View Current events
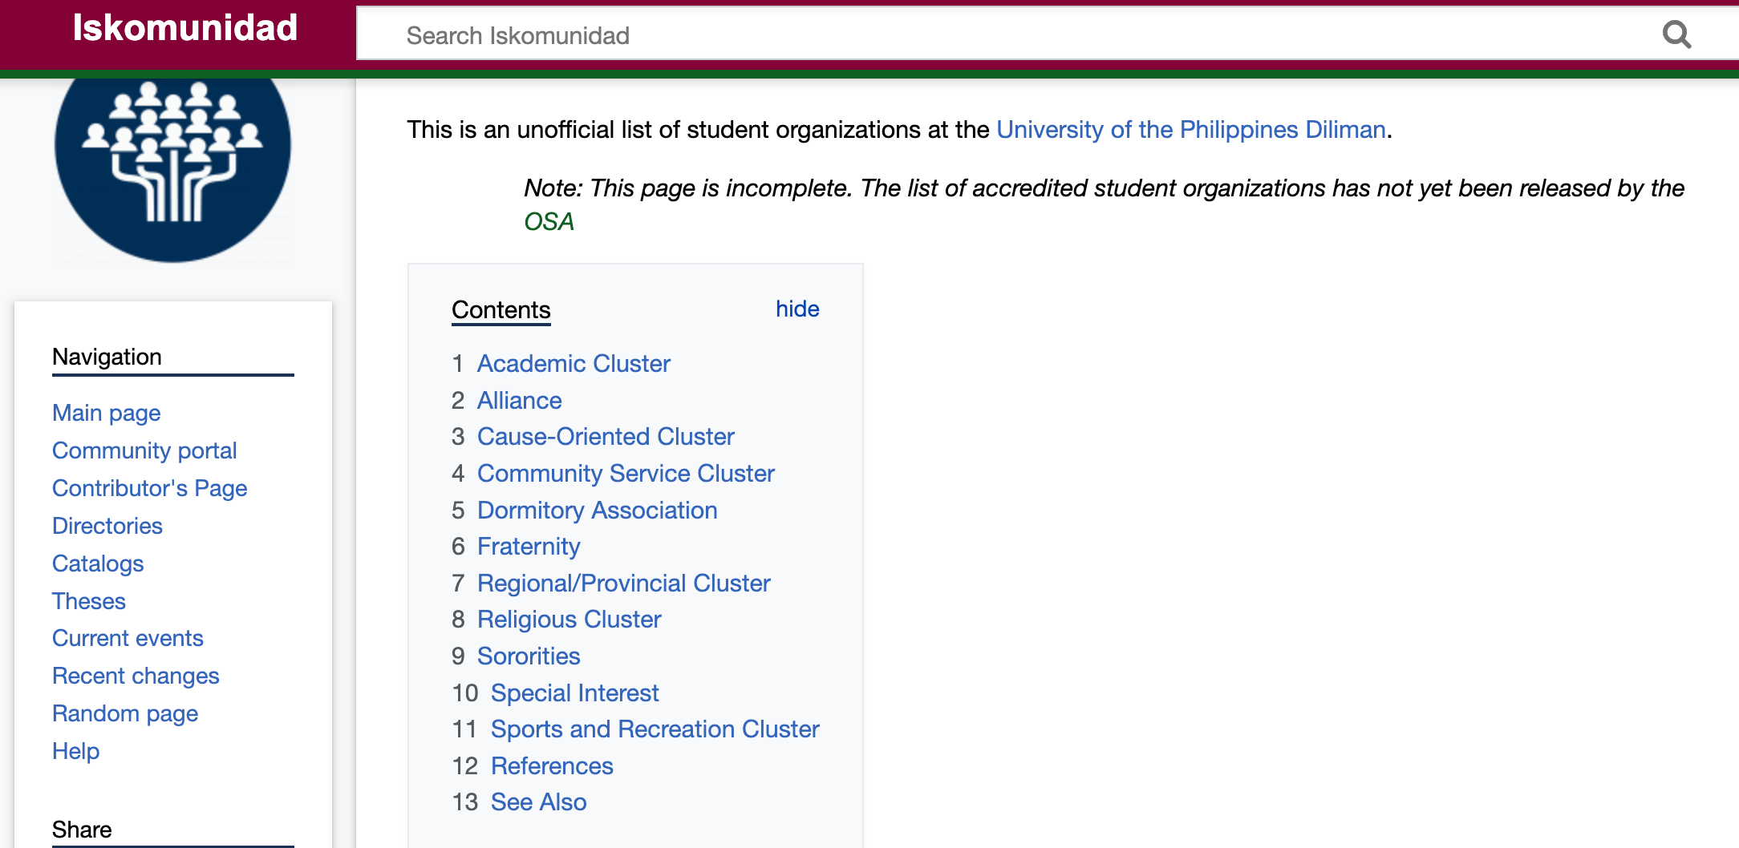This screenshot has height=848, width=1739. point(127,638)
